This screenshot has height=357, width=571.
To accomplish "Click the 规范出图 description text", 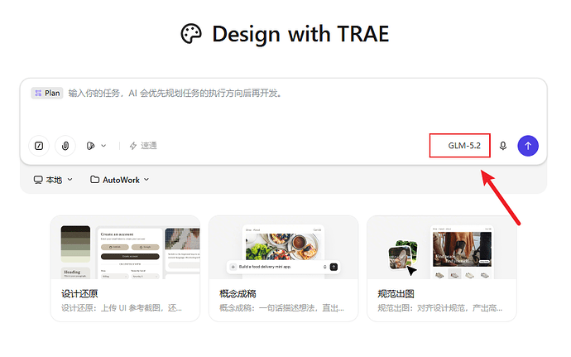I will (x=440, y=308).
